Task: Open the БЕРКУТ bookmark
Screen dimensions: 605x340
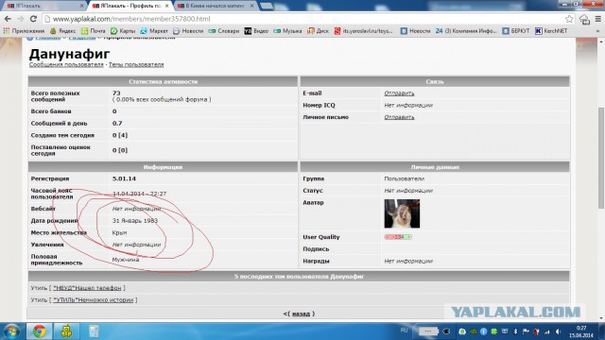Action: pyautogui.click(x=516, y=31)
